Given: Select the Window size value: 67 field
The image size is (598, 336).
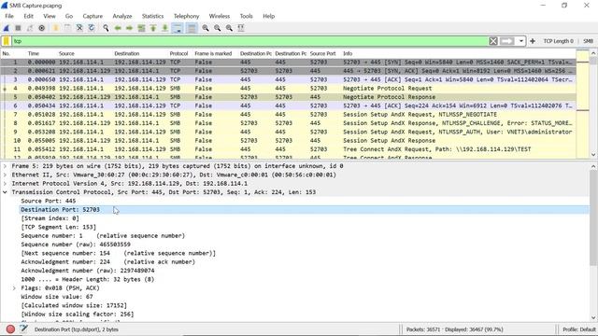Looking at the screenshot, I should tap(57, 297).
